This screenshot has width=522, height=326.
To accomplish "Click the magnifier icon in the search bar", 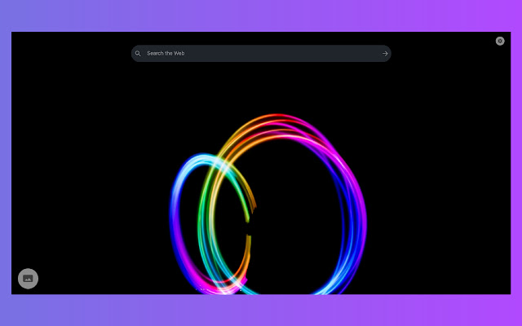I will tap(138, 54).
